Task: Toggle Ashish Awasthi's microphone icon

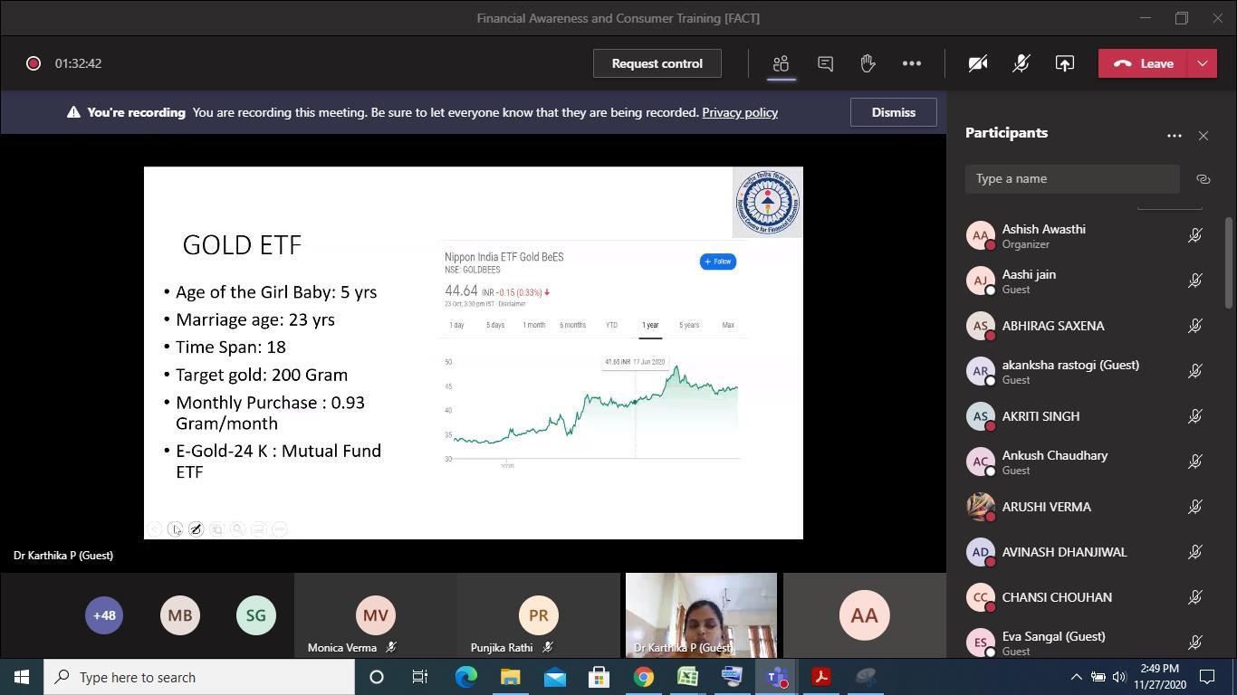Action: (1194, 236)
